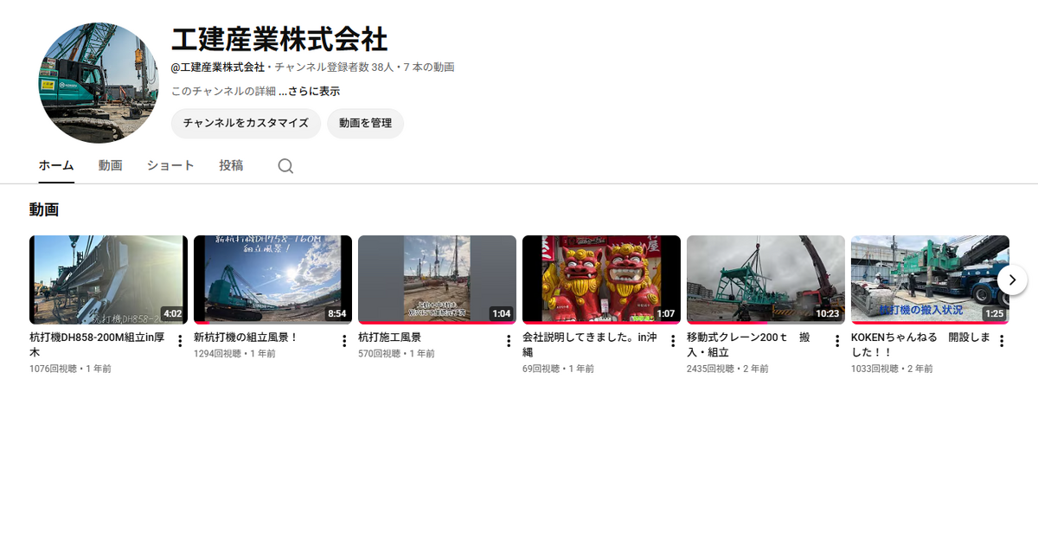Open the channel search magnifier icon
This screenshot has height=559, width=1038.
(285, 166)
